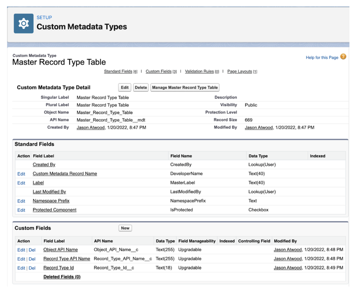Edit the Custom Metadata Record Name field
356x292 pixels.
click(21, 174)
